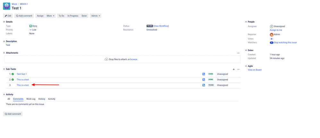The height and width of the screenshot is (138, 320).
Task: Switch to the Work Log tab
Action: 31,99
